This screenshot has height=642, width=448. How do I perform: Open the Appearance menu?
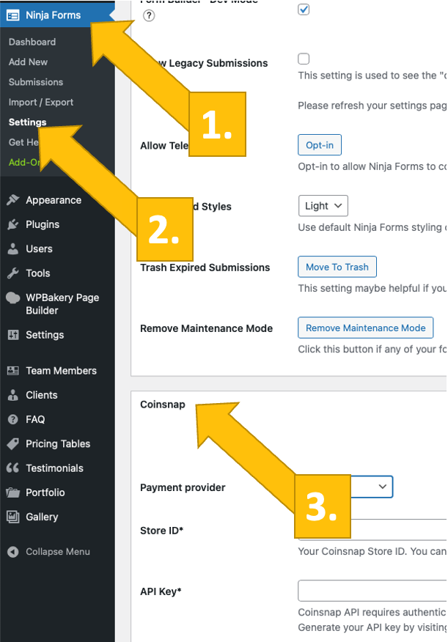click(x=54, y=200)
